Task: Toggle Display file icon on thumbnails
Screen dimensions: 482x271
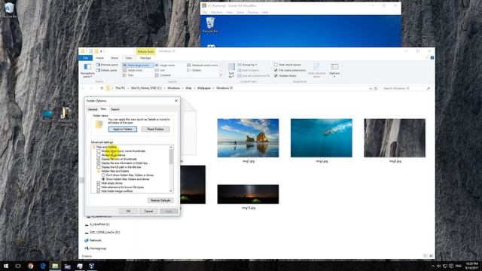Action: pyautogui.click(x=99, y=159)
